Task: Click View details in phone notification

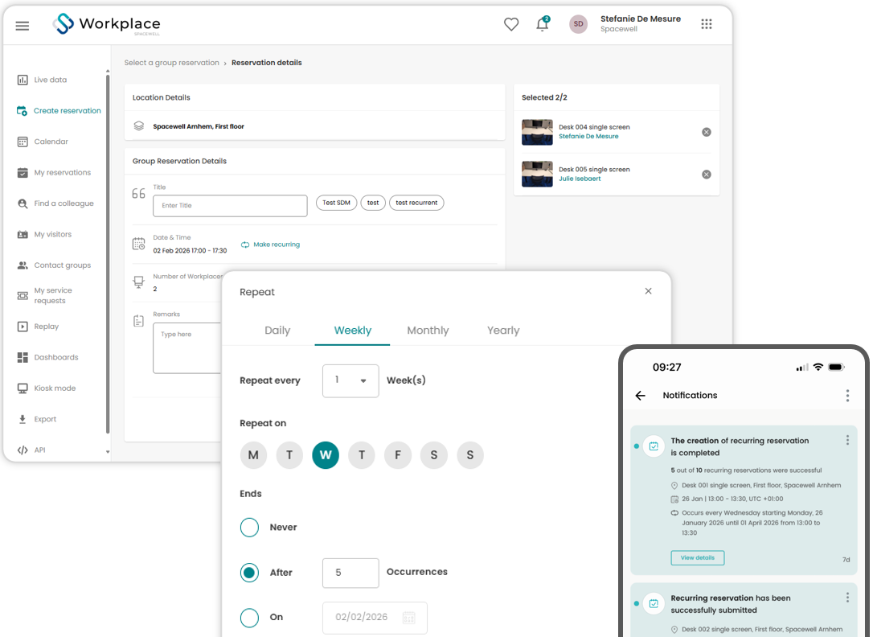Action: [x=698, y=558]
